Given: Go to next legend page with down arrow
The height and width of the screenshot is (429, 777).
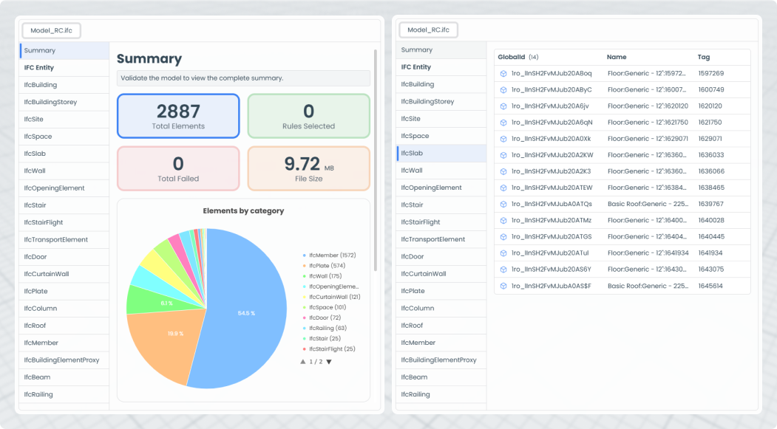Looking at the screenshot, I should 329,362.
